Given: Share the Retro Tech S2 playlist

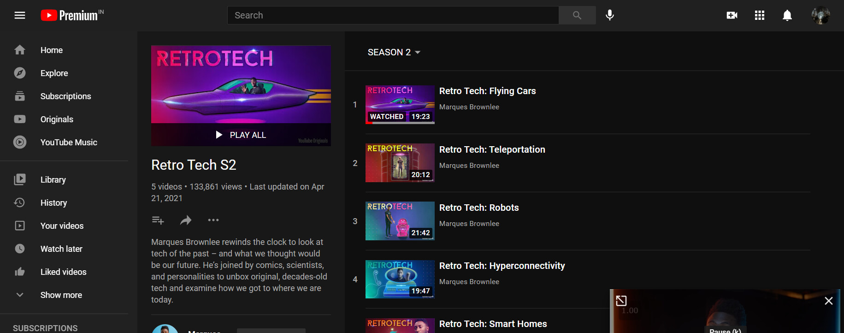Looking at the screenshot, I should tap(186, 220).
